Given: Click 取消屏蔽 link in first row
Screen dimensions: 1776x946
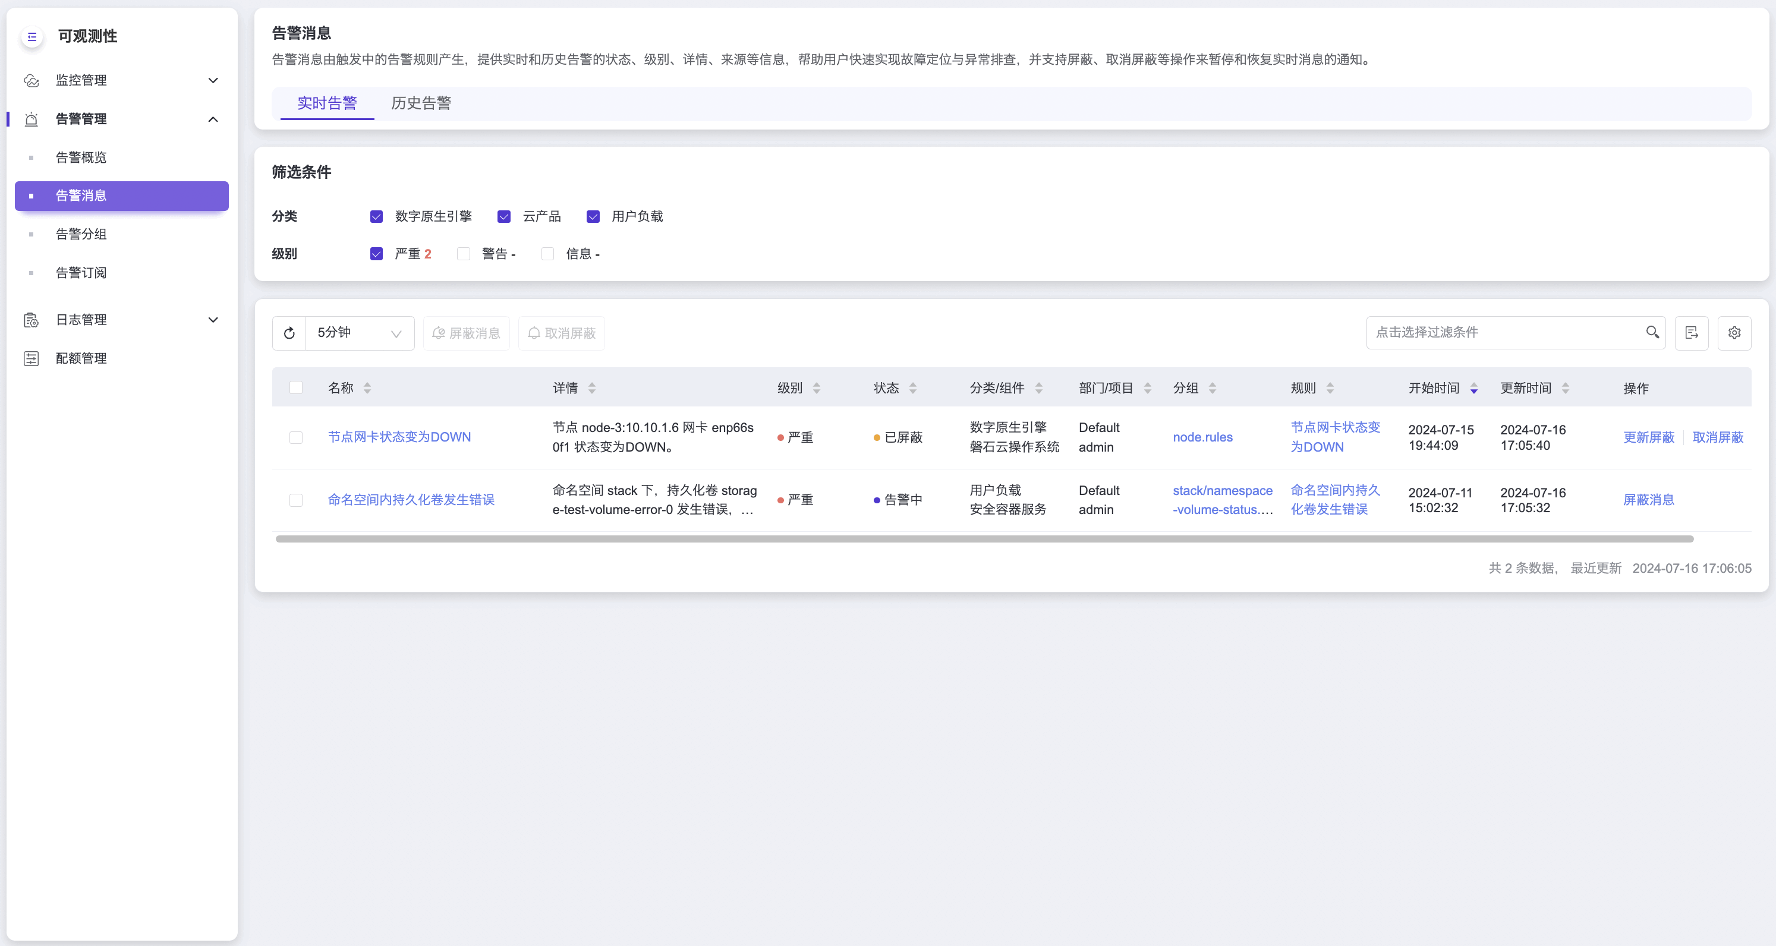Looking at the screenshot, I should 1717,437.
